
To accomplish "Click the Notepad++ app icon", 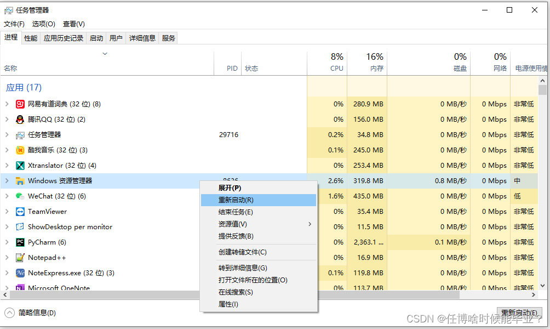I will [20, 257].
